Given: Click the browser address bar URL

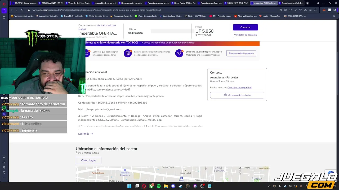Looking at the screenshot, I should 97,10.
